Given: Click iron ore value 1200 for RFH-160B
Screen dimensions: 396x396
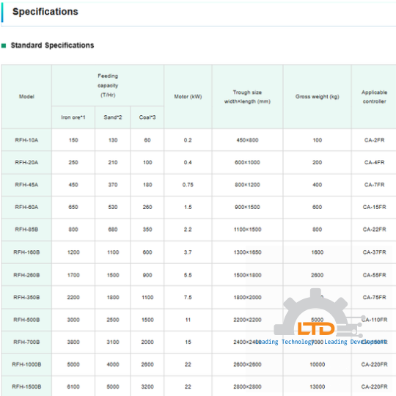Looking at the screenshot, I should click(73, 252).
